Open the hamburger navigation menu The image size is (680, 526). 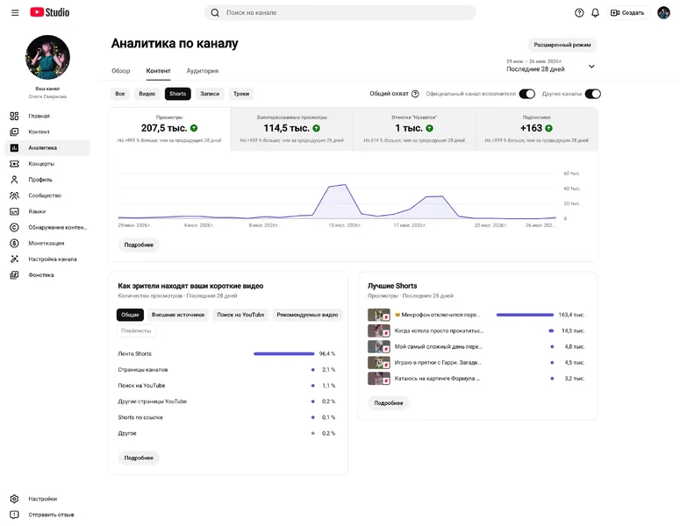pyautogui.click(x=15, y=12)
